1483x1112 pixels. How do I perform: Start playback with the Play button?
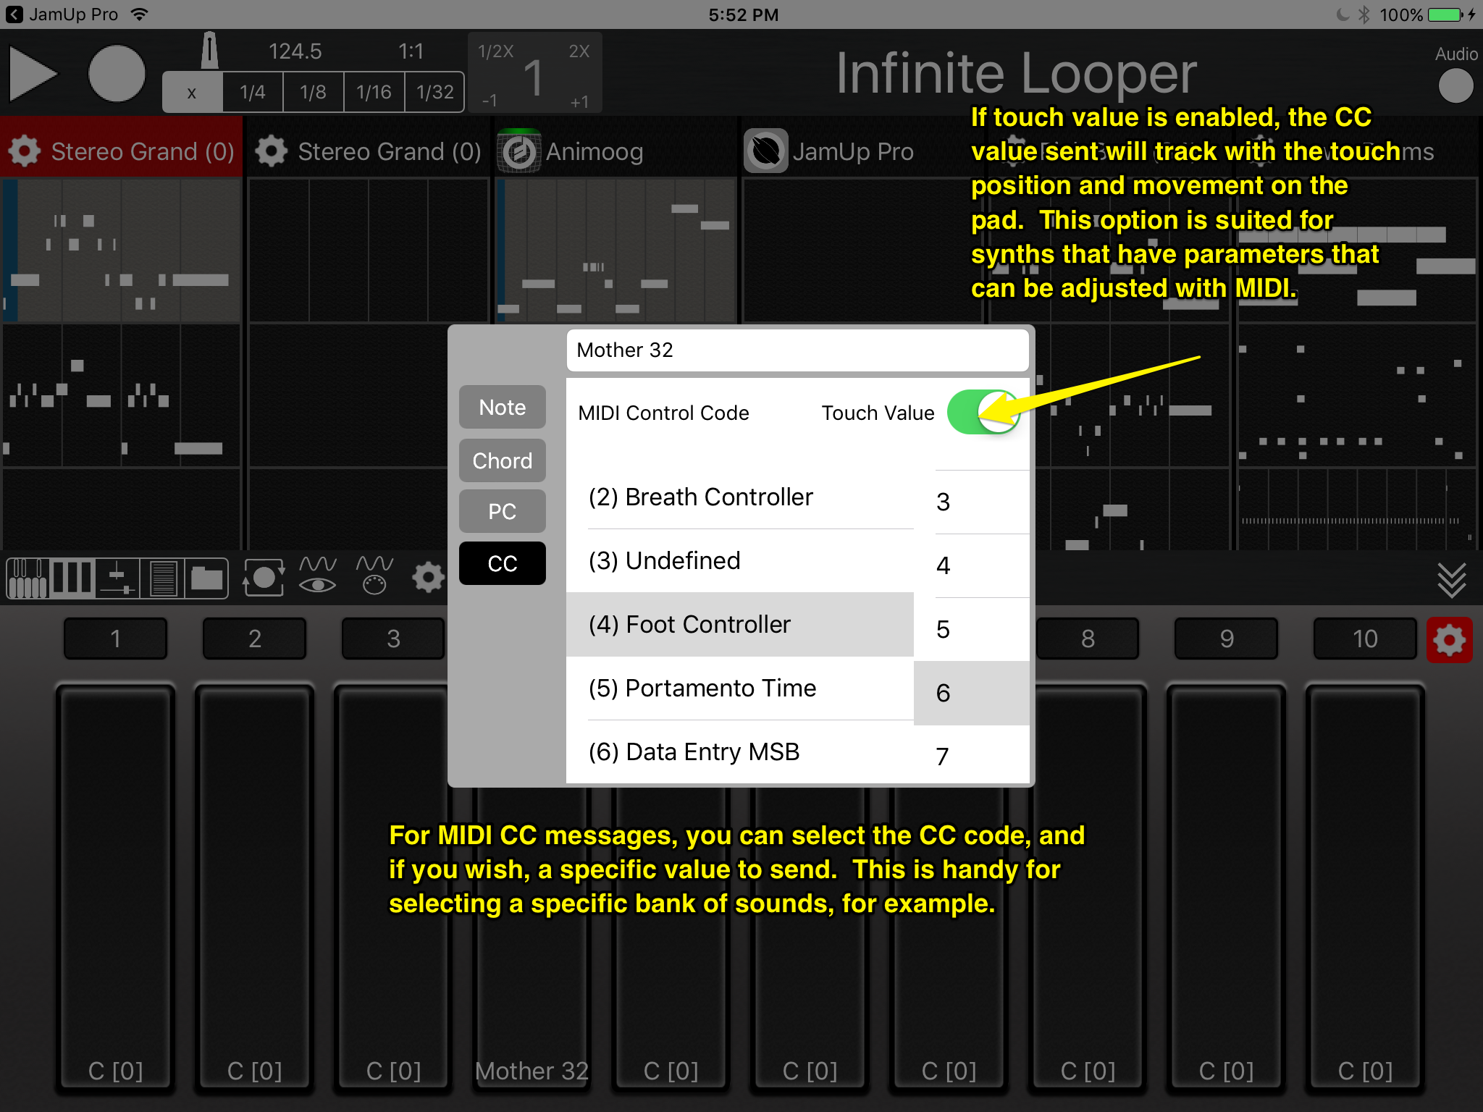[x=33, y=74]
